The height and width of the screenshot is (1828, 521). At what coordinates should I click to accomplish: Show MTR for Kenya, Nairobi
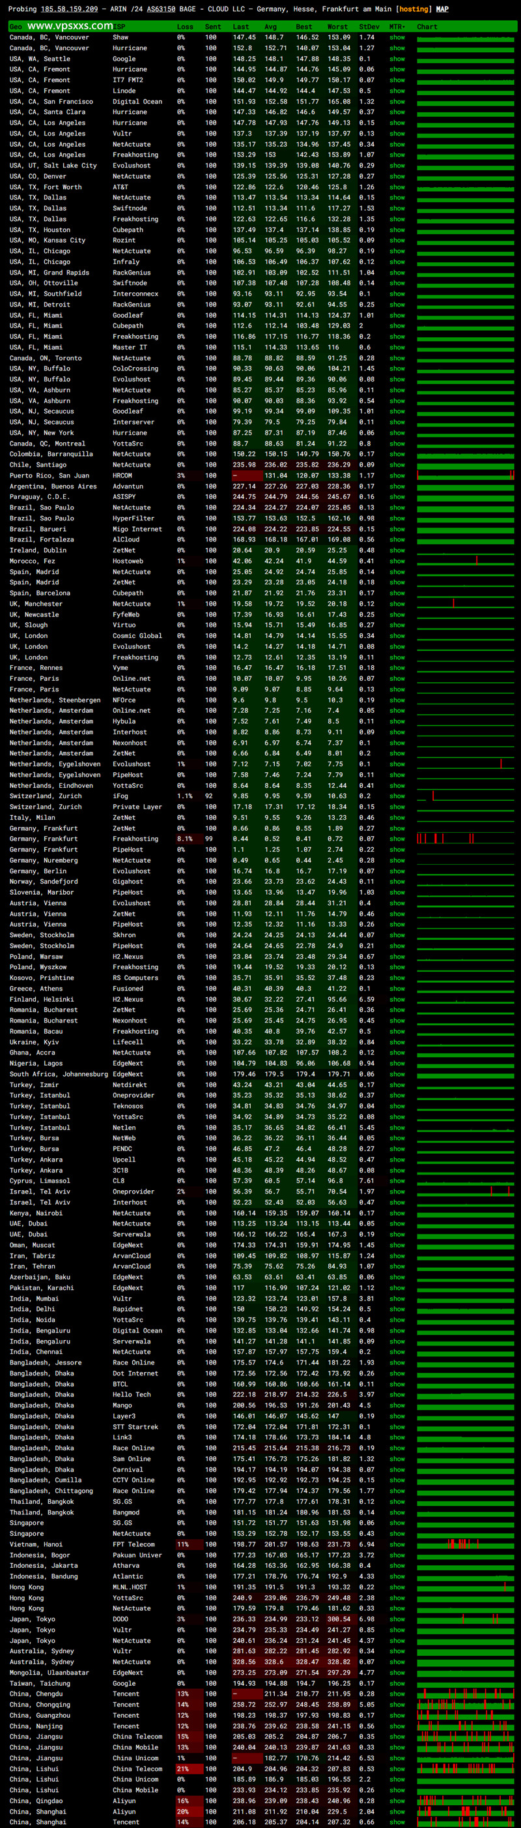click(397, 1213)
